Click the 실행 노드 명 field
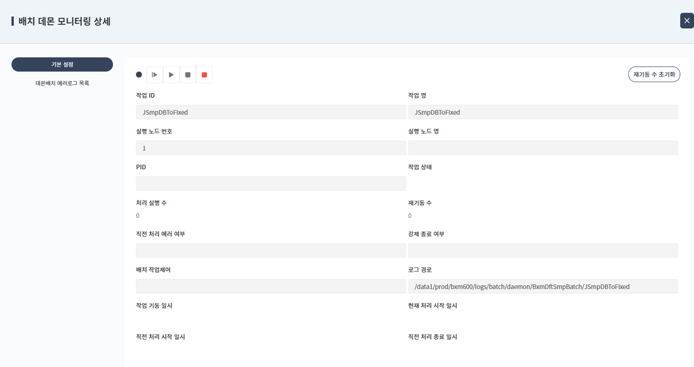The image size is (694, 367). coord(543,148)
